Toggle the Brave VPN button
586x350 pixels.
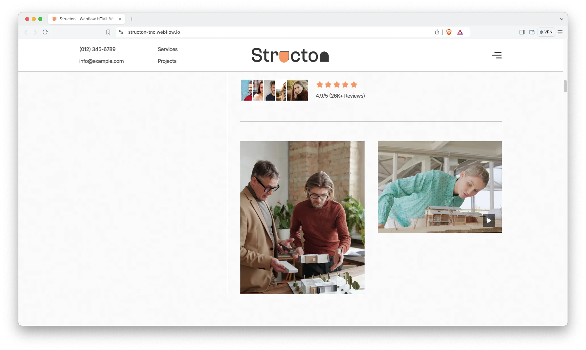pyautogui.click(x=546, y=32)
